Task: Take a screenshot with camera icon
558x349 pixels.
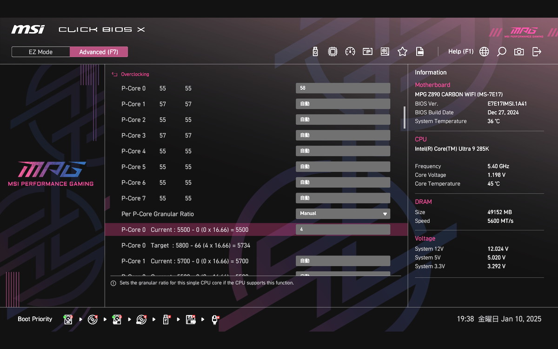Action: 519,52
